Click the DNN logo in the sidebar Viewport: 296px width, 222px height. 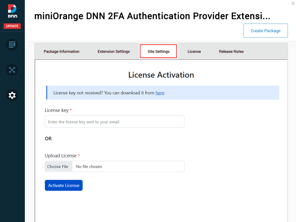pyautogui.click(x=12, y=11)
